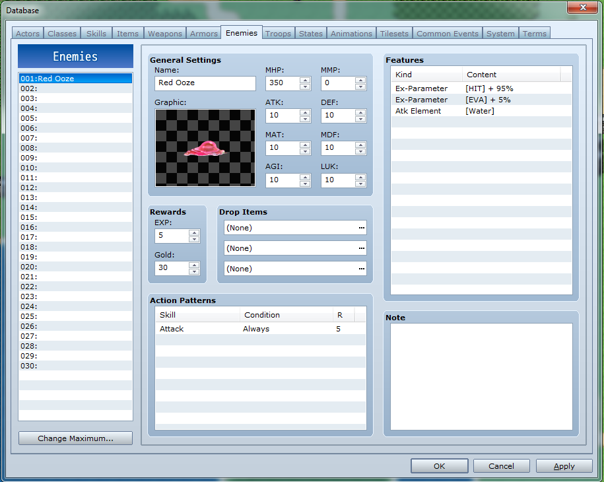Open the first Drop Items selector ellipsis
604x482 pixels.
click(361, 228)
